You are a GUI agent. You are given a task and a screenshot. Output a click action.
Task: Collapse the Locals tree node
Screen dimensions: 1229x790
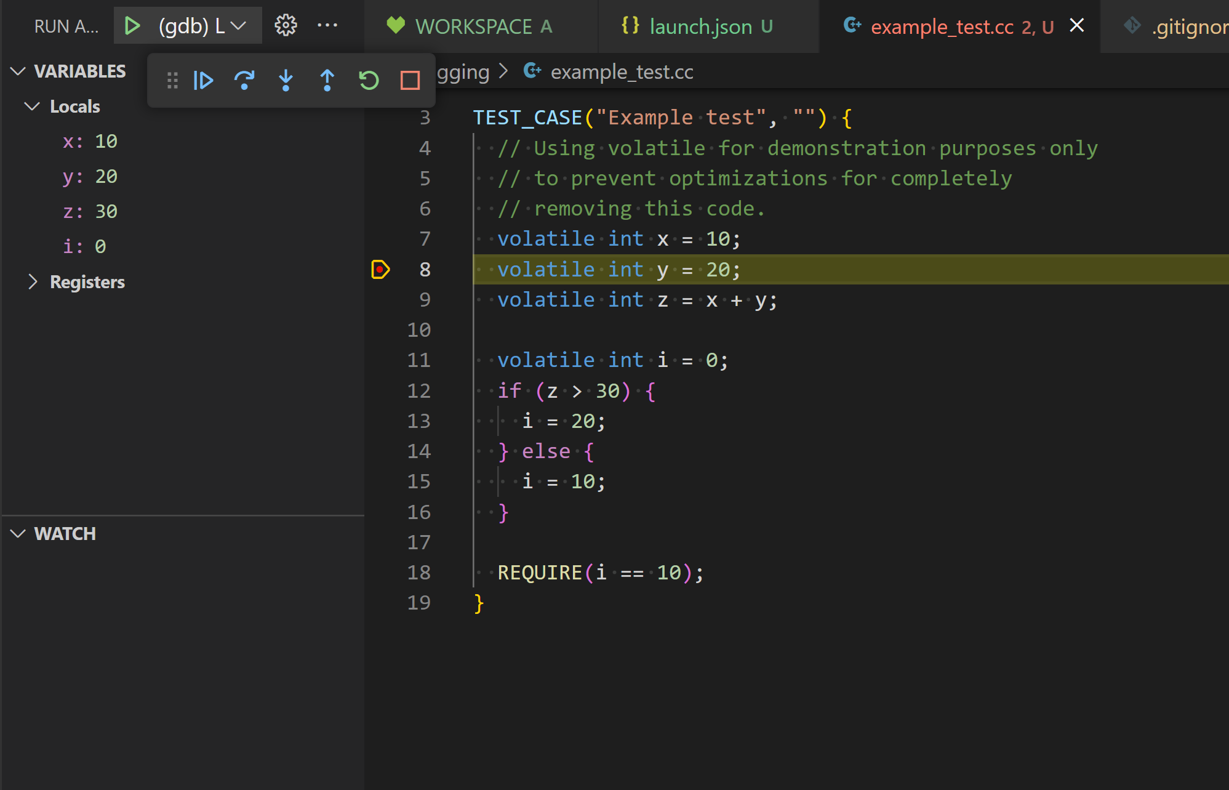click(32, 107)
